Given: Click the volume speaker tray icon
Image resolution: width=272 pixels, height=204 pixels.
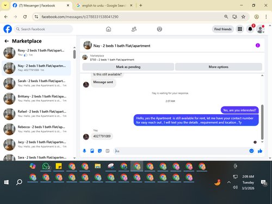Looking at the screenshot, I should pos(235,187).
